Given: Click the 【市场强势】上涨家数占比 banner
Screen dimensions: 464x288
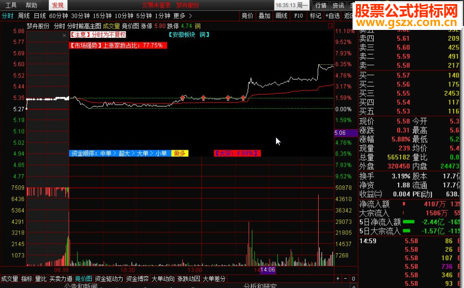Looking at the screenshot, I should 118,45.
